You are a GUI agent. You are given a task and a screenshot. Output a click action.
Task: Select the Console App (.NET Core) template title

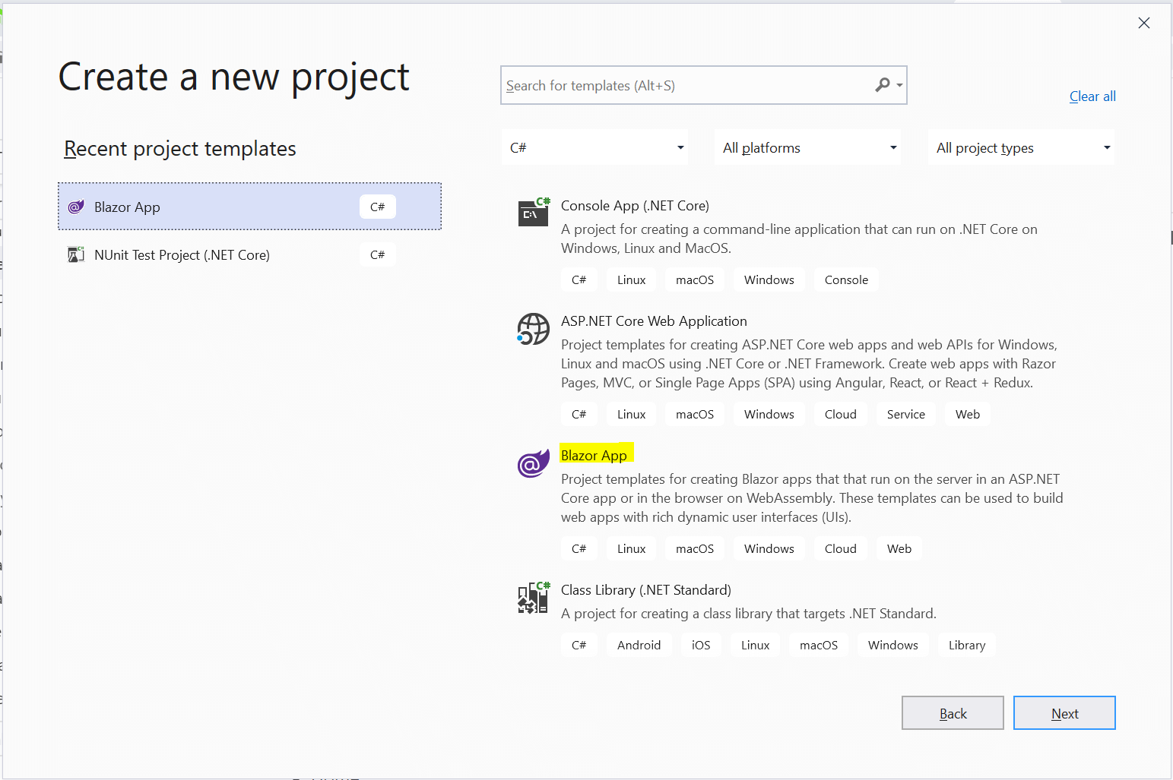point(635,206)
